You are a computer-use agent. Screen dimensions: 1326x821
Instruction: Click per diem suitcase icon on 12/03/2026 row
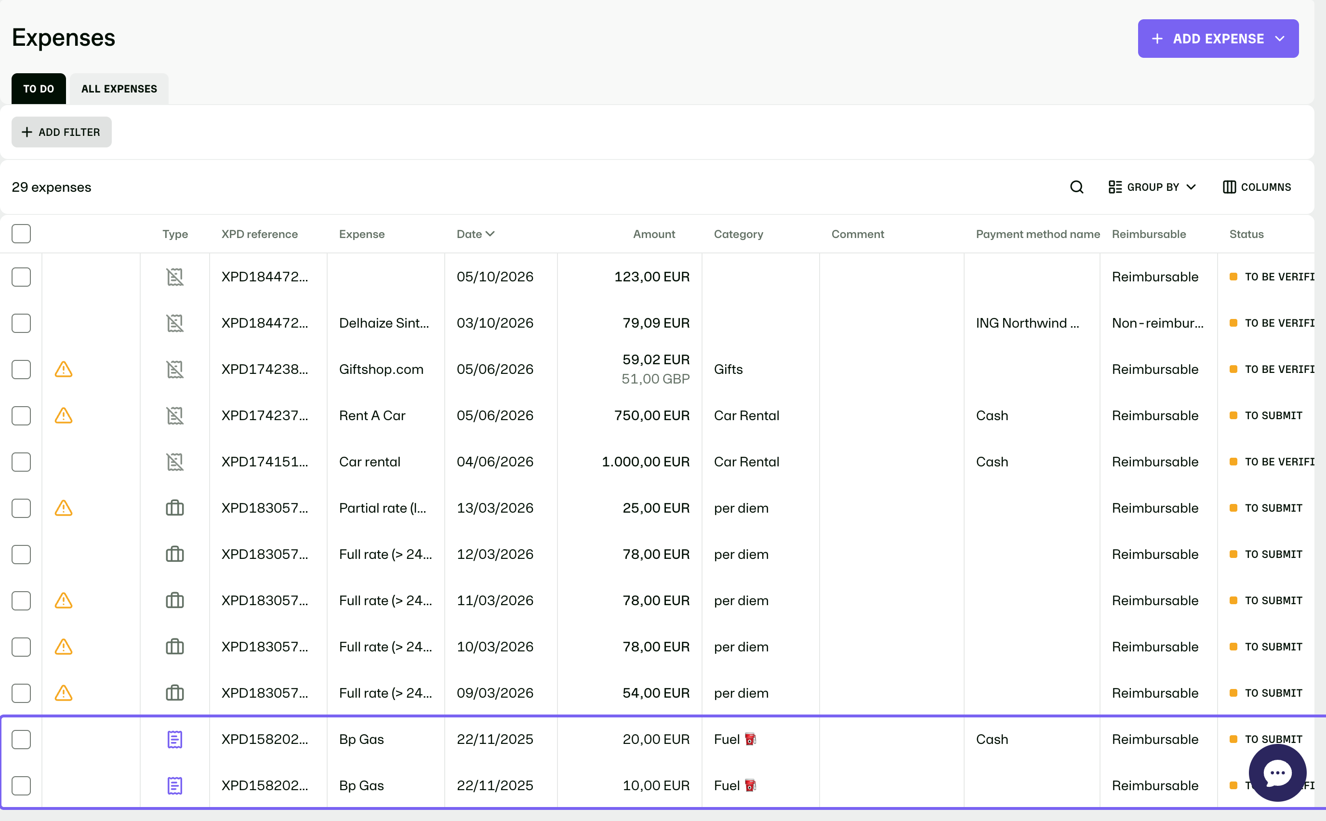pyautogui.click(x=175, y=555)
